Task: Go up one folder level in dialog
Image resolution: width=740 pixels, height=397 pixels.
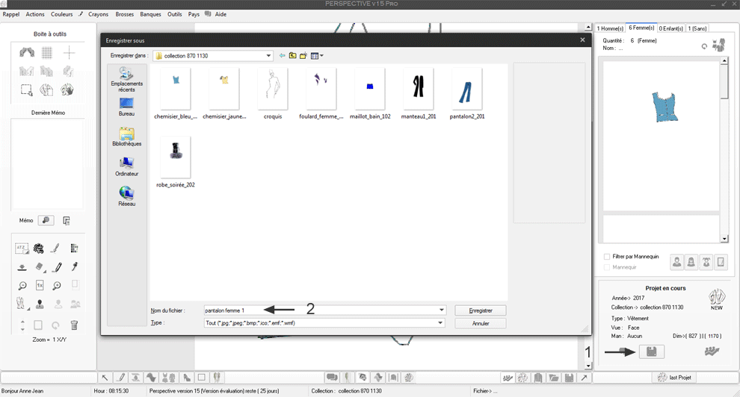Action: point(293,56)
